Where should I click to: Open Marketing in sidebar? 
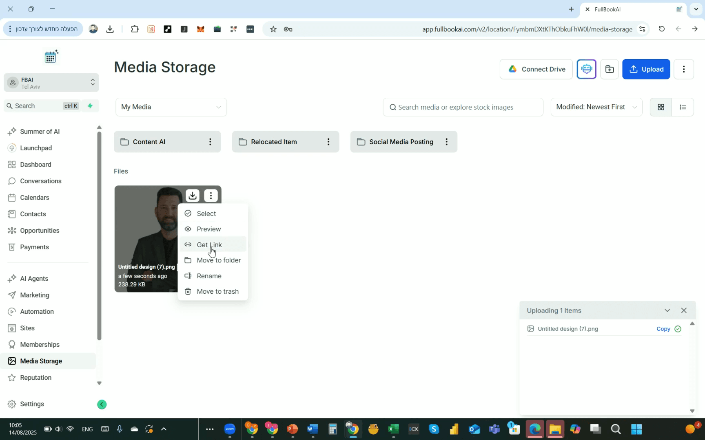point(35,295)
